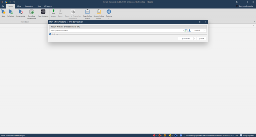Open the notifications bell

coord(236,2)
